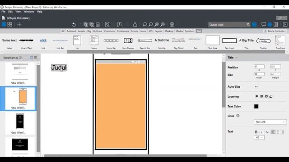Add a new wireframe with plus icon
The width and height of the screenshot is (289, 162).
click(x=19, y=24)
